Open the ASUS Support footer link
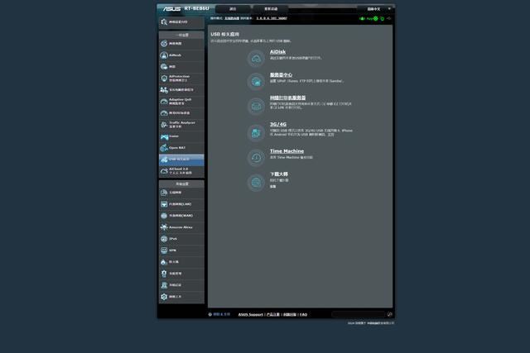Screen dimensions: 530x353 pos(250,314)
